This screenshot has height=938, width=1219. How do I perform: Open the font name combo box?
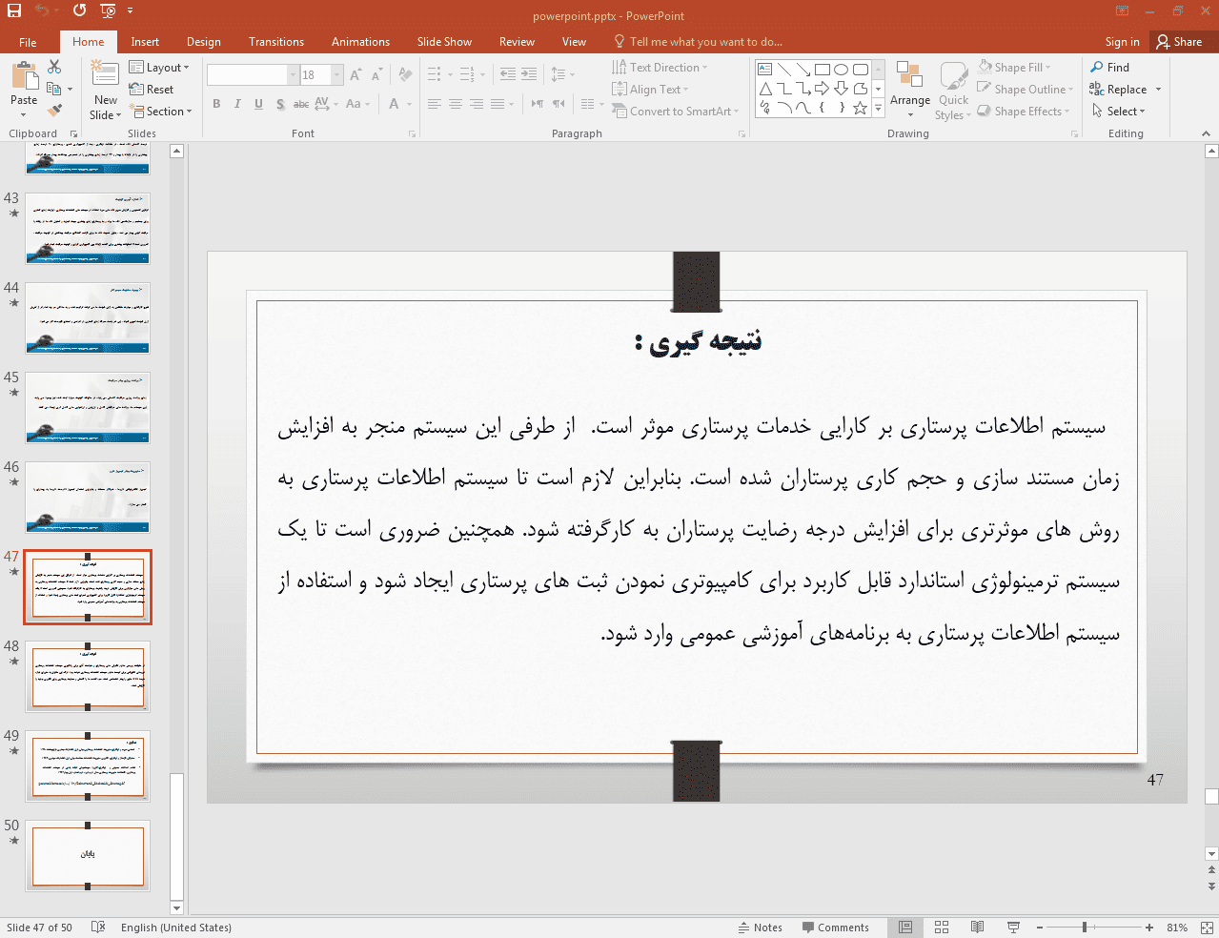[253, 74]
